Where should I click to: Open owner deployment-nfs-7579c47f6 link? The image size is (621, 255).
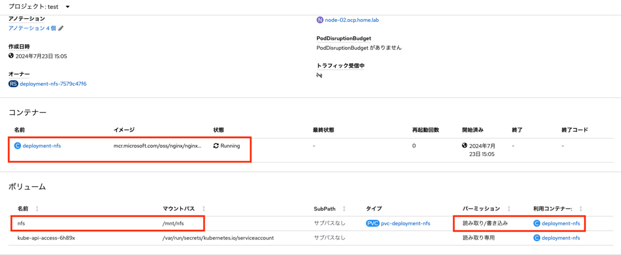tap(53, 83)
